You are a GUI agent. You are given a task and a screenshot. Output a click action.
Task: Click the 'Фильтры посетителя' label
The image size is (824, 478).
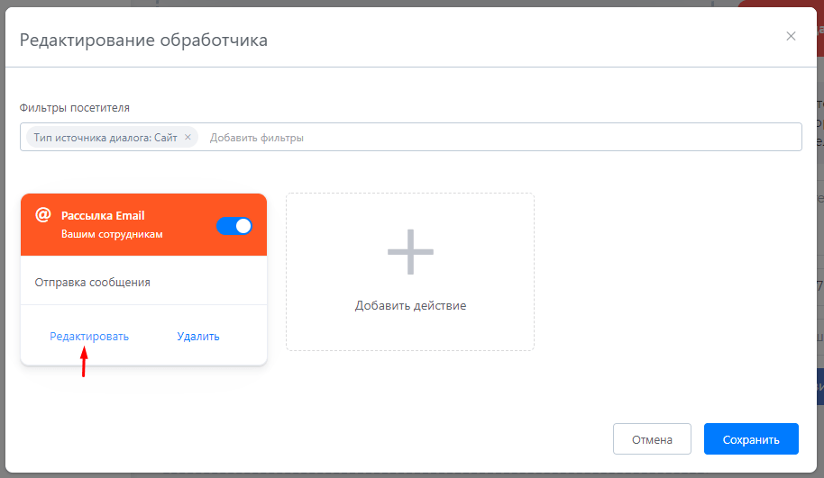75,107
